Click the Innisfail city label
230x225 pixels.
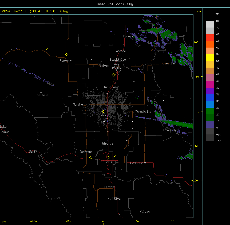point(111,87)
